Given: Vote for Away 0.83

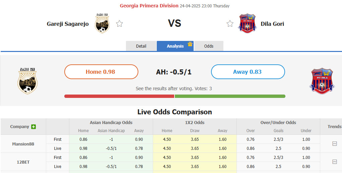Looking at the screenshot, I should 248,72.
